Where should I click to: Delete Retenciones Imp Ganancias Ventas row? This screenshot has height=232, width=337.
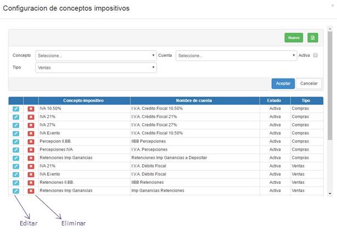pyautogui.click(x=31, y=190)
